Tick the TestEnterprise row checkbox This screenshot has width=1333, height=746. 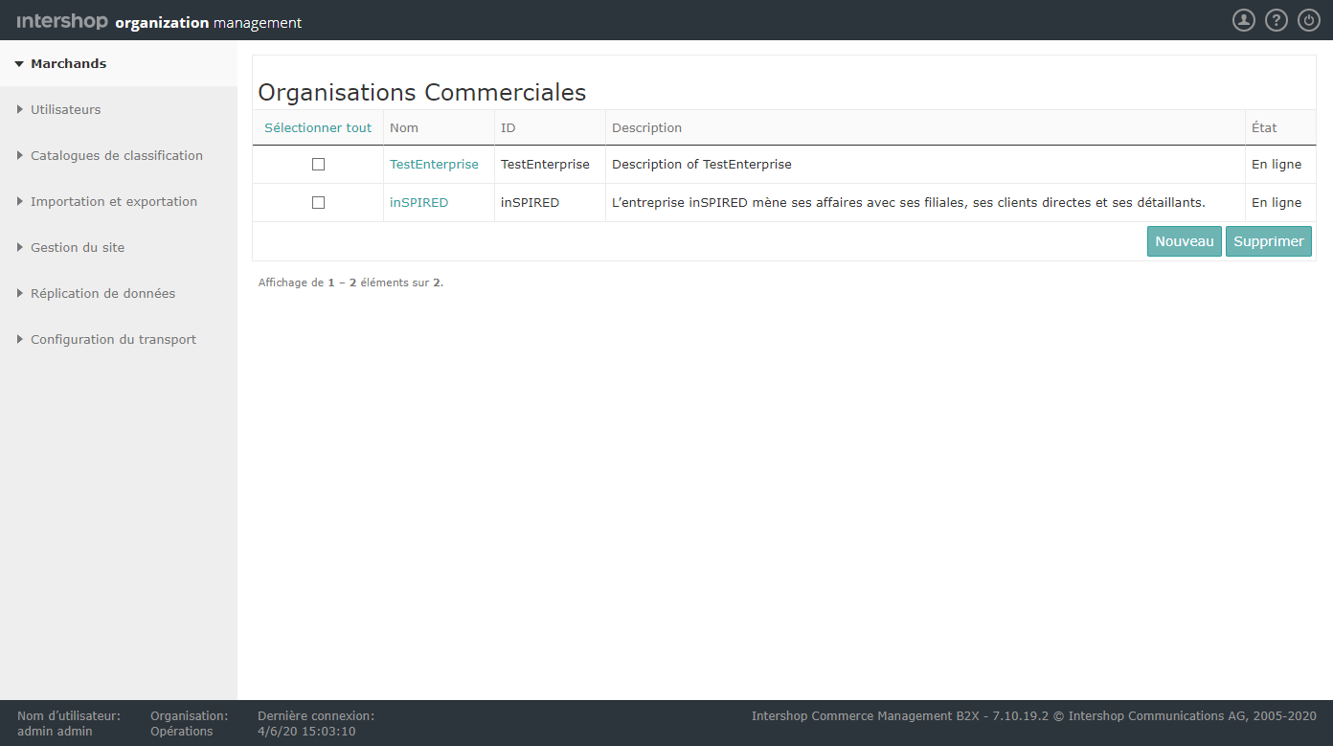pyautogui.click(x=318, y=165)
